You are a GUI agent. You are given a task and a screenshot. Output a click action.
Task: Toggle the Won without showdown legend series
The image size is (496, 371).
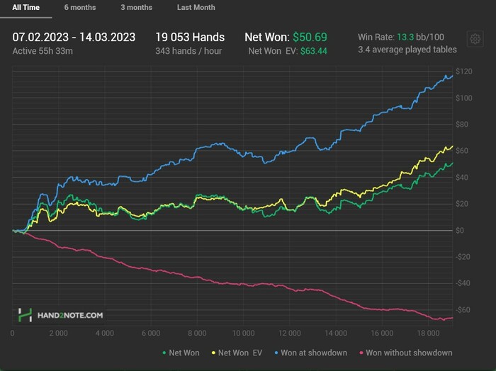click(406, 353)
